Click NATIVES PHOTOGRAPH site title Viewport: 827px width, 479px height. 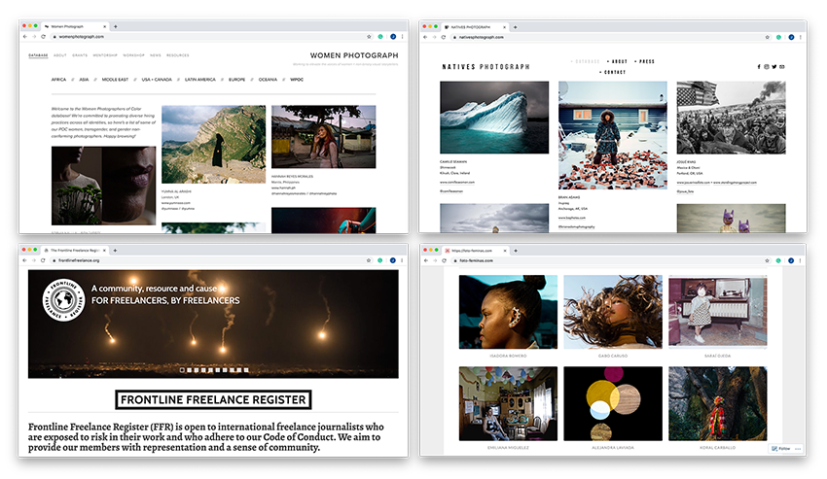[x=485, y=67]
